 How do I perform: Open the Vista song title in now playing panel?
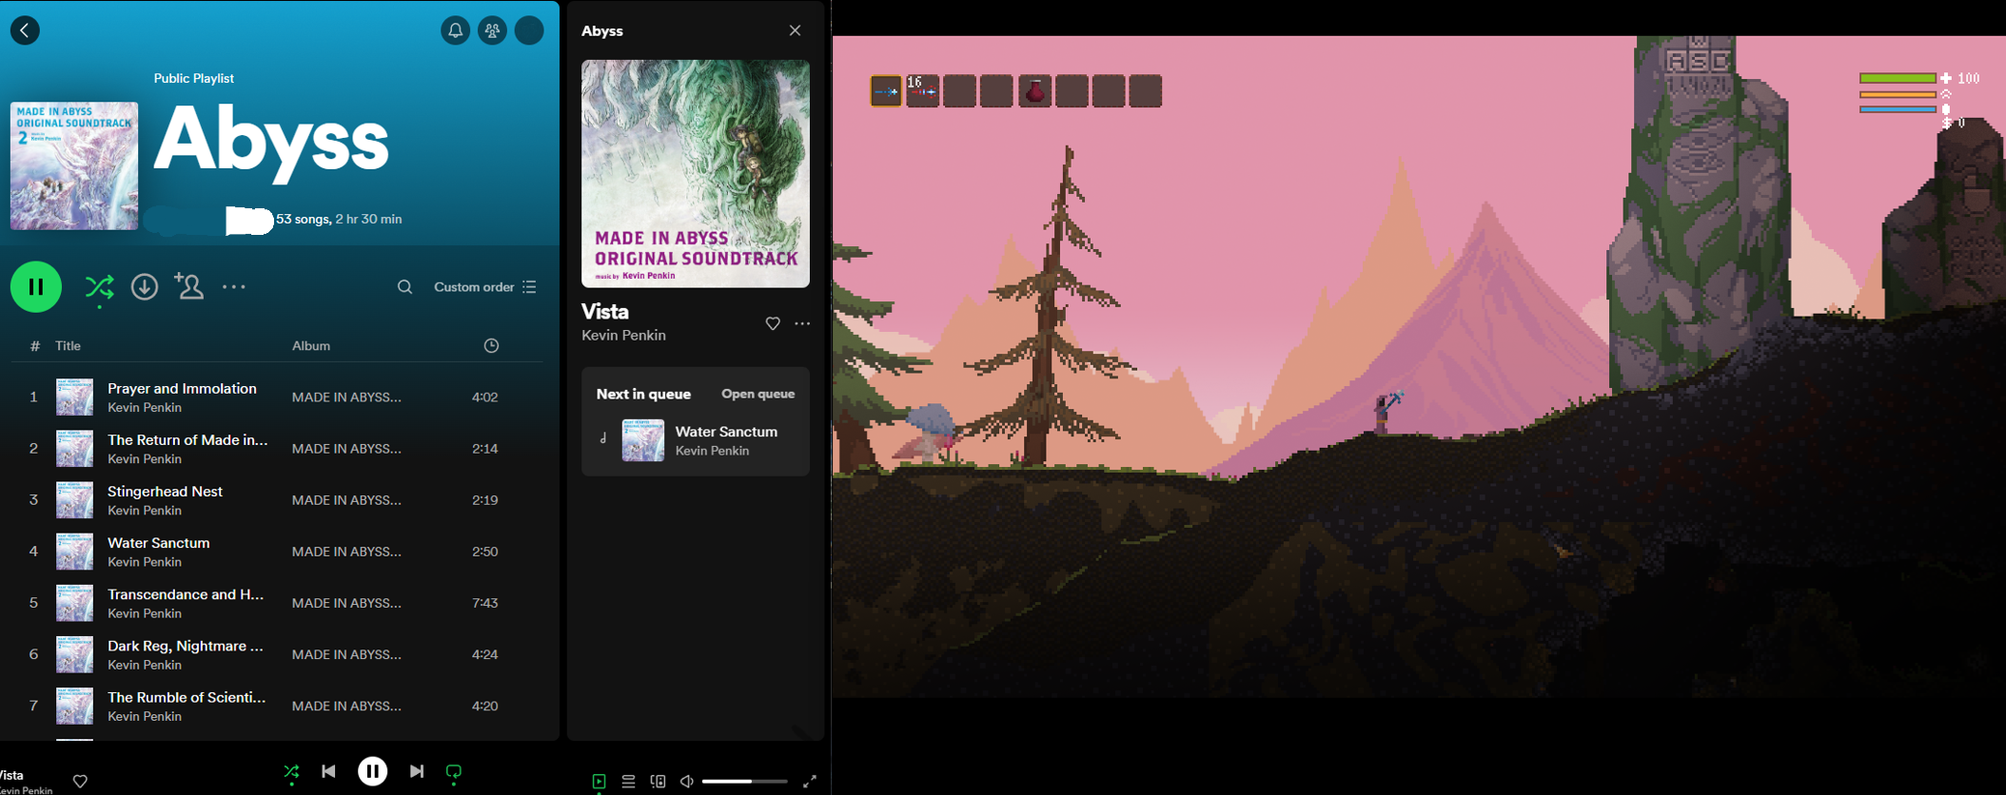click(605, 311)
